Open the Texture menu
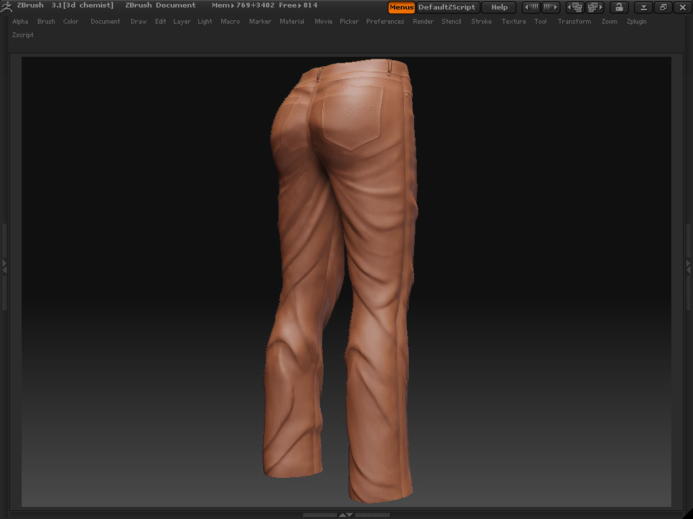The image size is (693, 519). coord(514,21)
